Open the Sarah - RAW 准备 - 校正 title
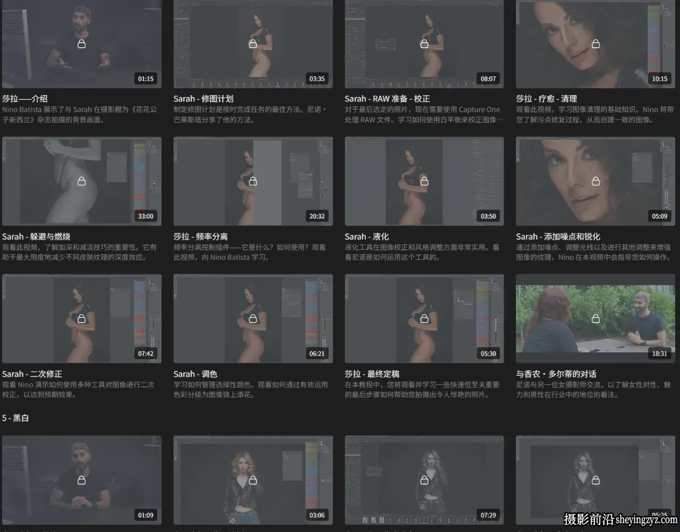The image size is (680, 532). point(387,99)
